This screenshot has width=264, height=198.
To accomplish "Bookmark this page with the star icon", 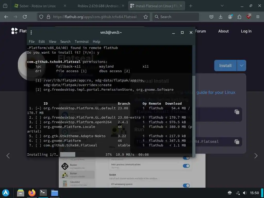I will [146, 17].
